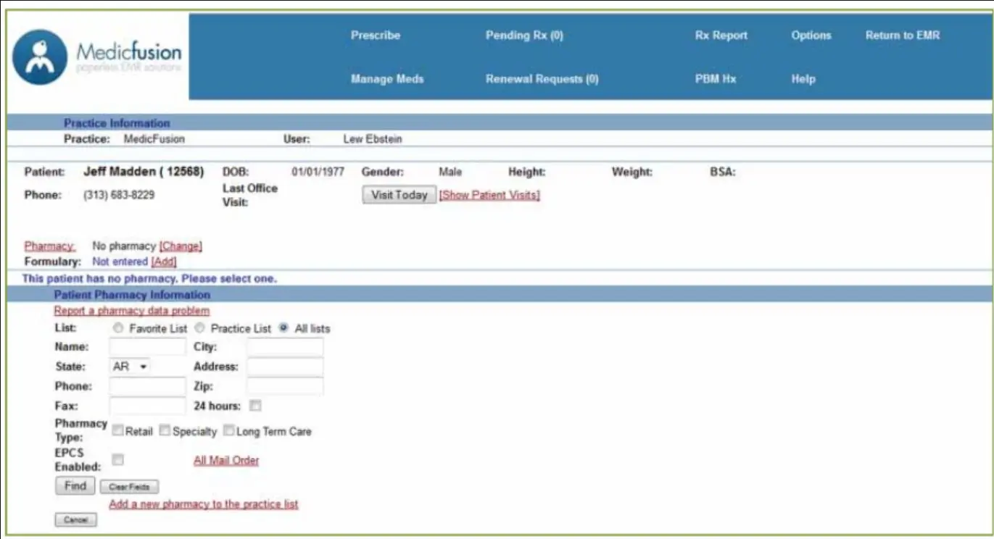Screen dimensions: 994x539
Task: Check the Specialty pharmacy type
Action: click(165, 430)
